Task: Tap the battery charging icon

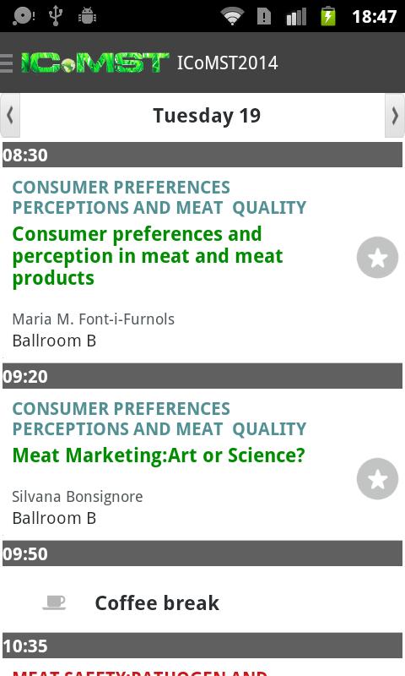Action: pyautogui.click(x=328, y=16)
